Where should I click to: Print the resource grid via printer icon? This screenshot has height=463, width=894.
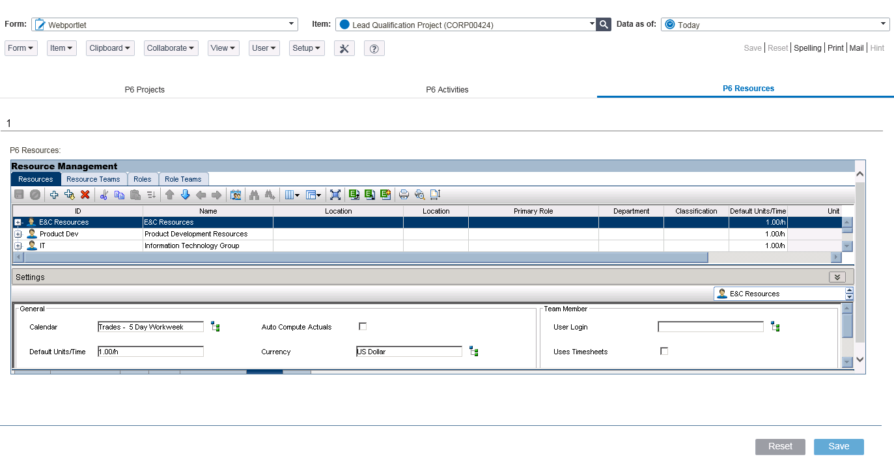tap(404, 194)
